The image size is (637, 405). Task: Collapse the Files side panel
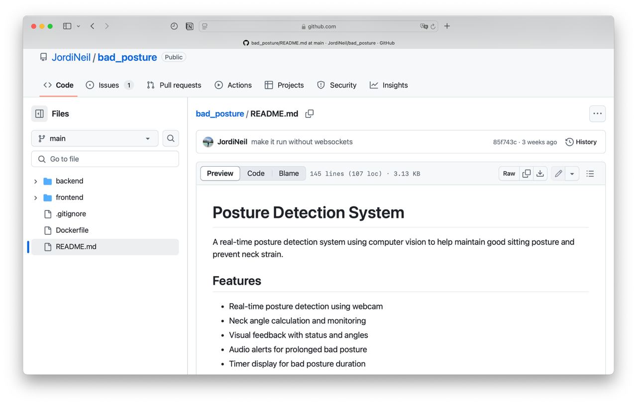[39, 114]
